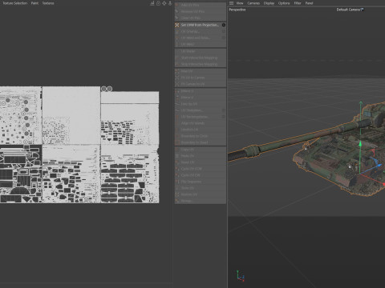385x288 pixels.
Task: Click the last texture view header icon
Action: click(170, 3)
